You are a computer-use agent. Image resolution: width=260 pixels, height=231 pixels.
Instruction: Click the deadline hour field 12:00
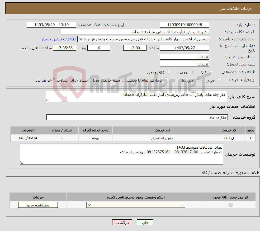[x=135, y=48]
